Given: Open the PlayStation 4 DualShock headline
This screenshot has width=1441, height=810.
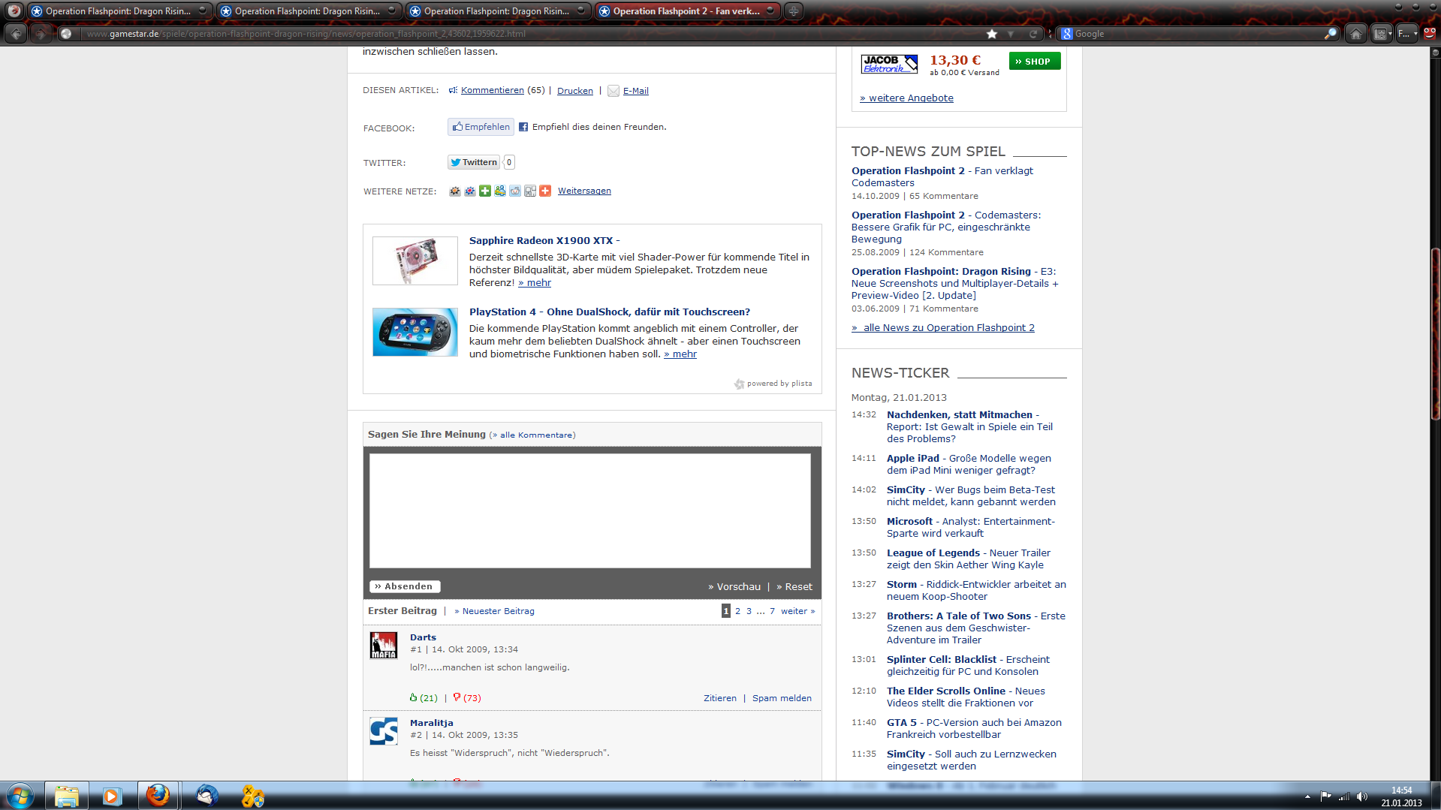Looking at the screenshot, I should 609,312.
